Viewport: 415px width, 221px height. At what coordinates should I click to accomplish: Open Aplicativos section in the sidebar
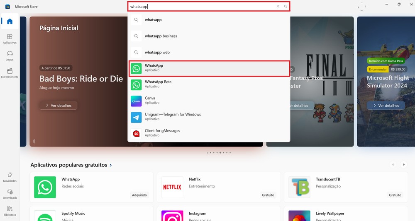click(10, 39)
